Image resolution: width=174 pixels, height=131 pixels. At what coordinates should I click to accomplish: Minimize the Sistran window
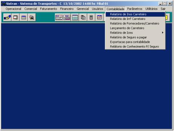[160, 4]
